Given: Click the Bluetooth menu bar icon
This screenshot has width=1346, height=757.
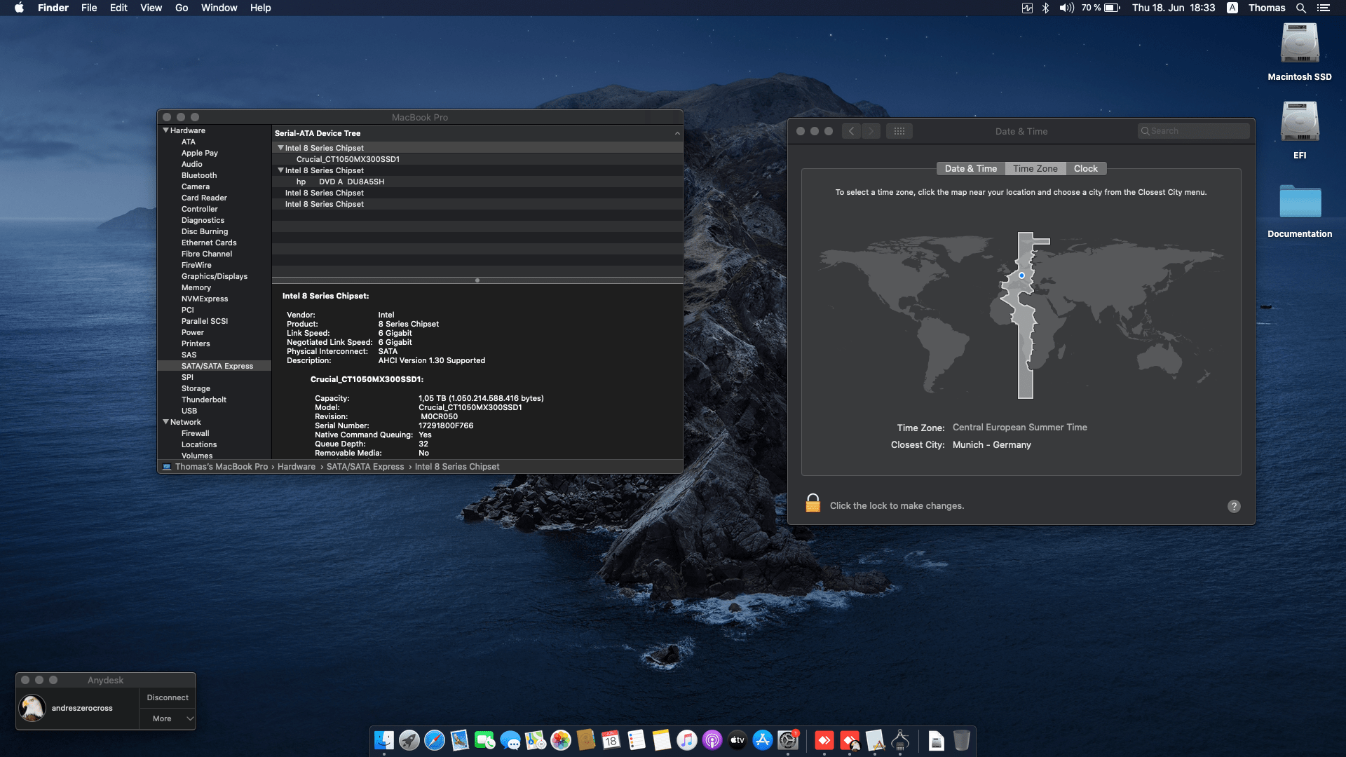Looking at the screenshot, I should pyautogui.click(x=1045, y=8).
